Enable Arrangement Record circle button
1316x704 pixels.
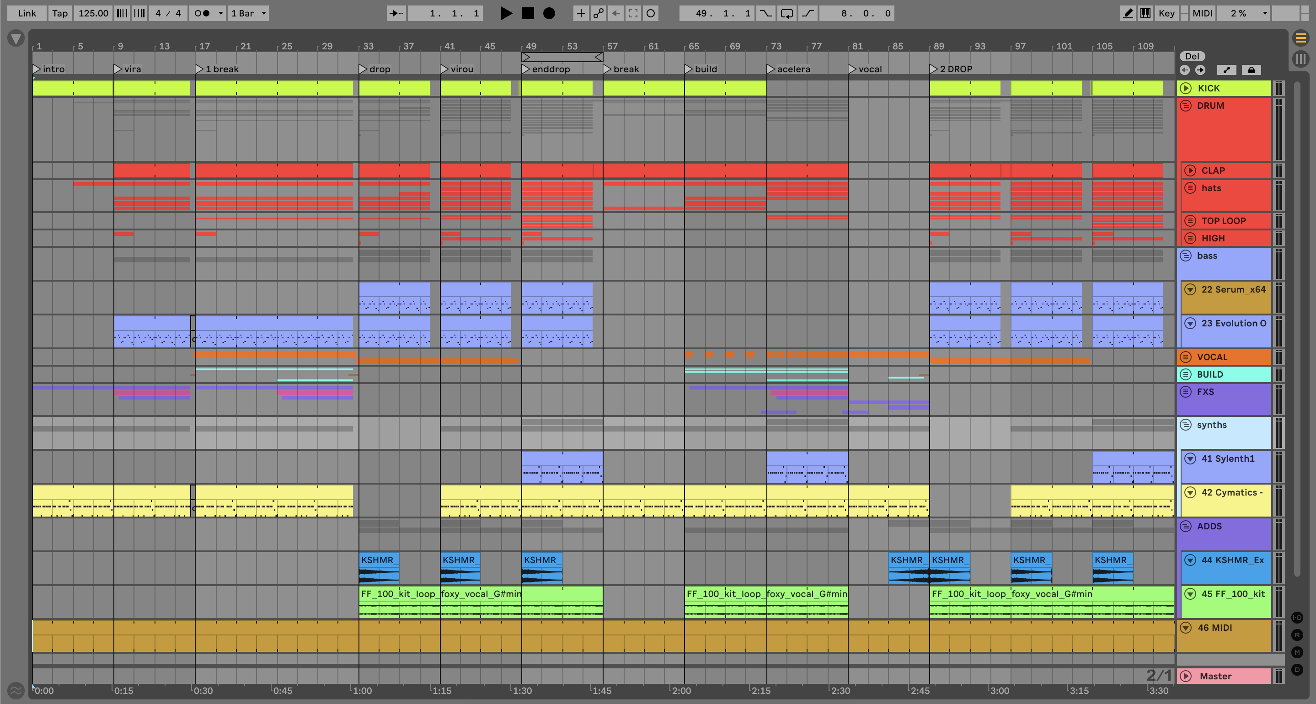[x=549, y=13]
